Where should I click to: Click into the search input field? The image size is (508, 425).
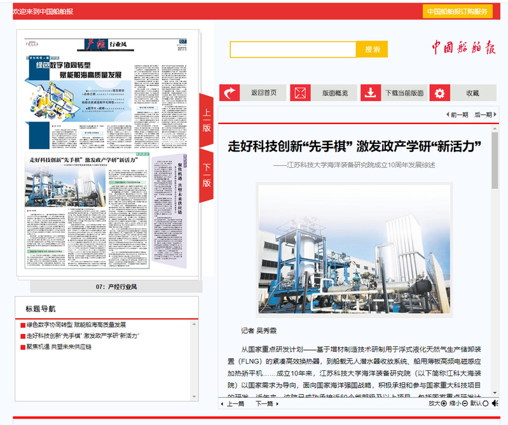click(x=293, y=50)
